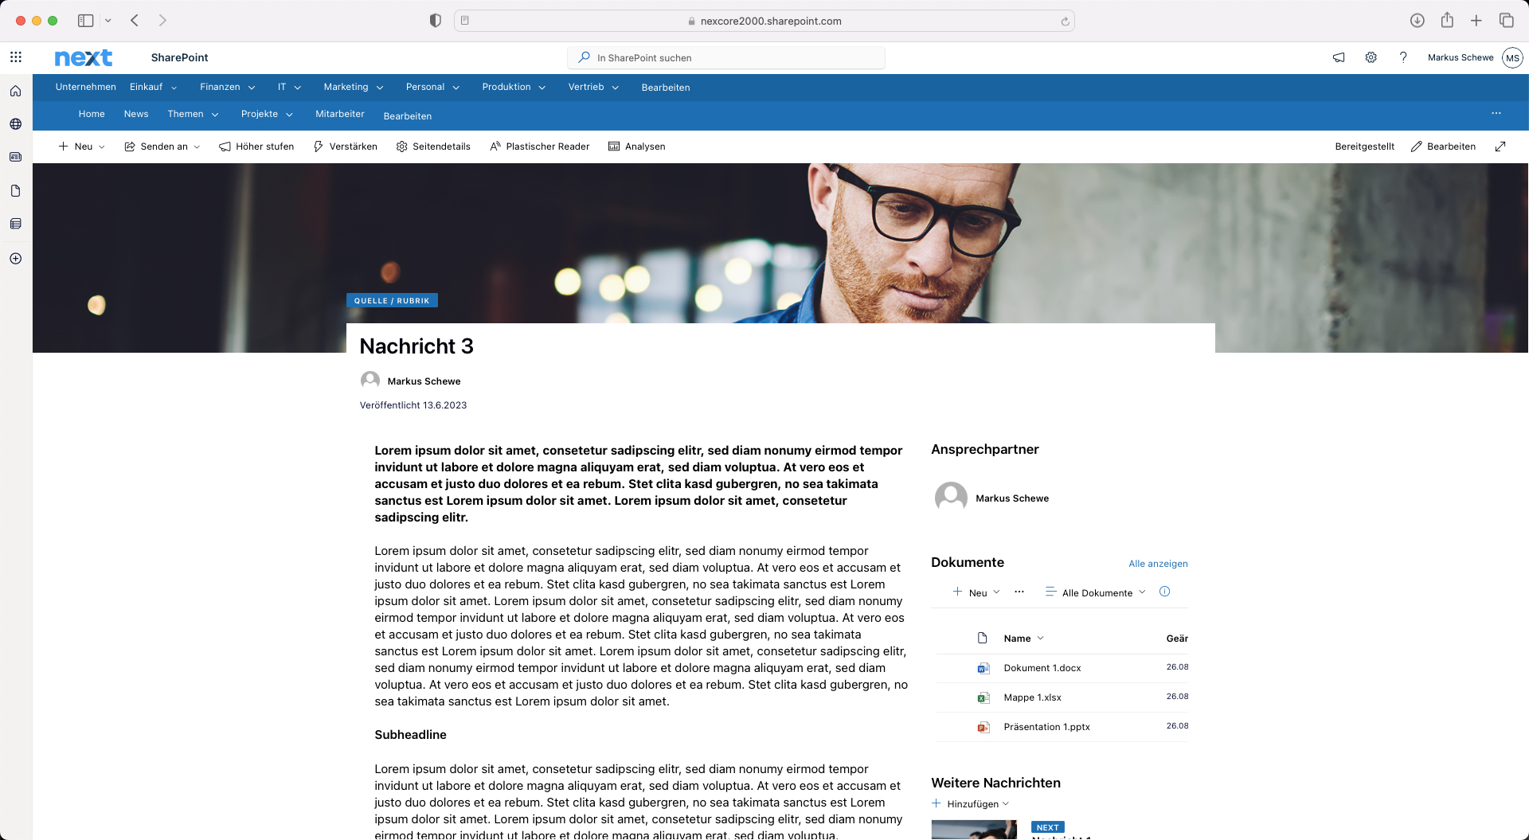The width and height of the screenshot is (1529, 840).
Task: Open Neu dropdown in Dokumente
Action: pyautogui.click(x=976, y=592)
